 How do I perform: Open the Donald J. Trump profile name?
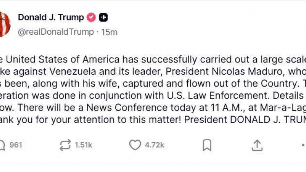point(51,18)
